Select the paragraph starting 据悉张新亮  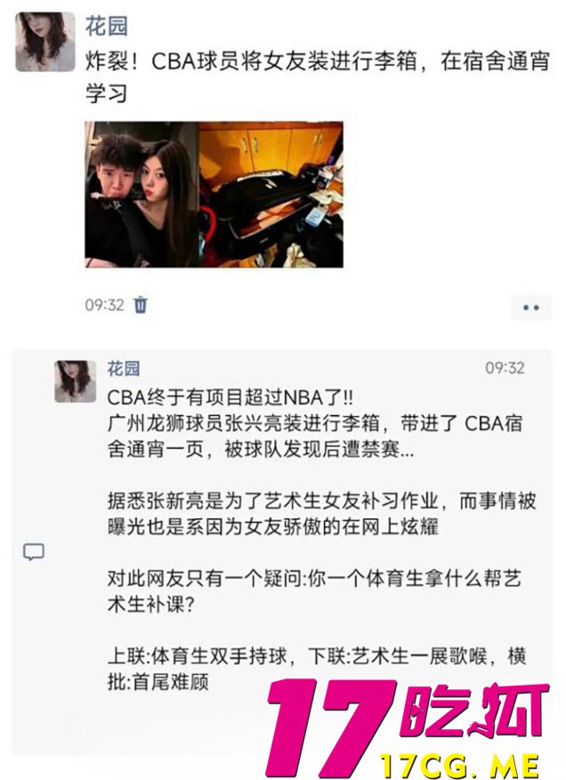(322, 514)
